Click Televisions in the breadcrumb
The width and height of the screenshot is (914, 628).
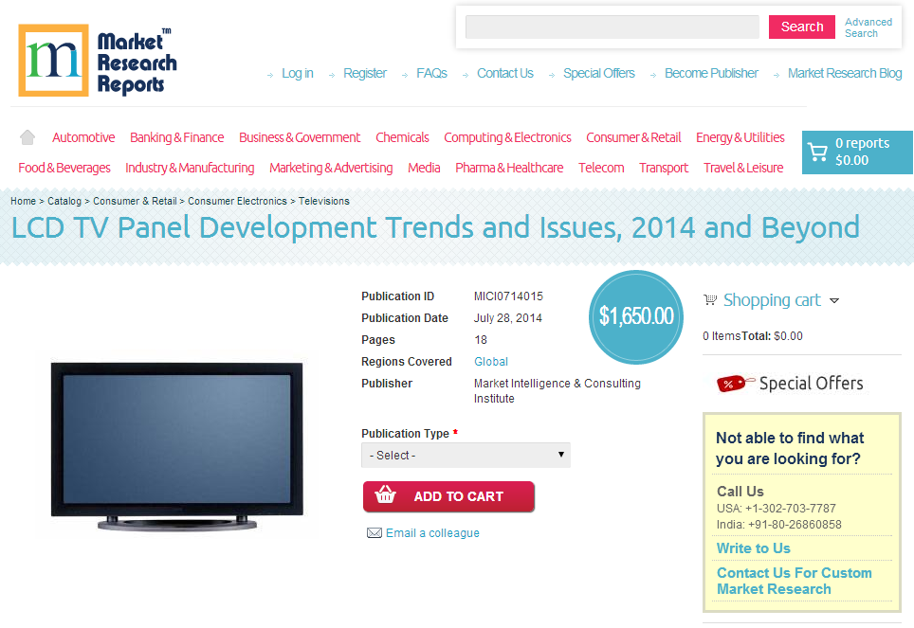tap(324, 201)
